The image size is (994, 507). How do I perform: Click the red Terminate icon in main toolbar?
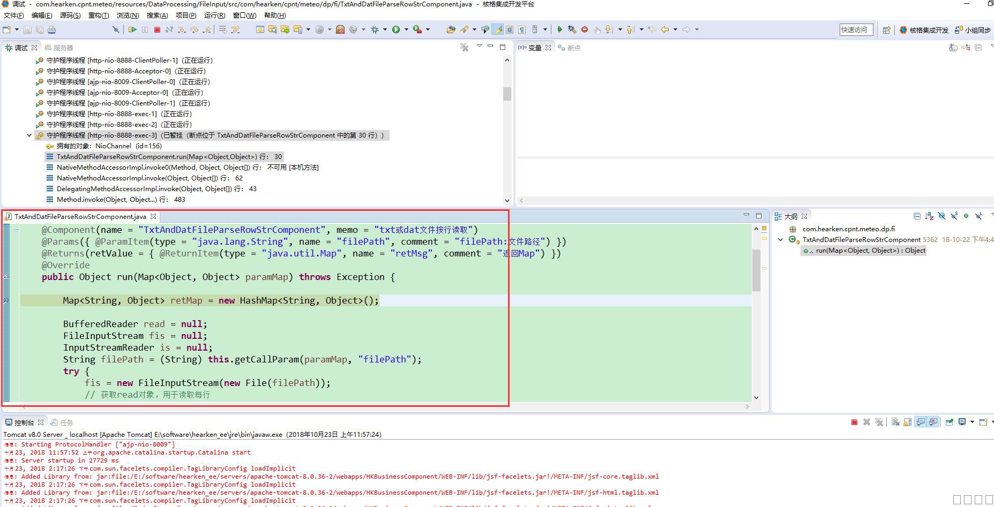[157, 29]
